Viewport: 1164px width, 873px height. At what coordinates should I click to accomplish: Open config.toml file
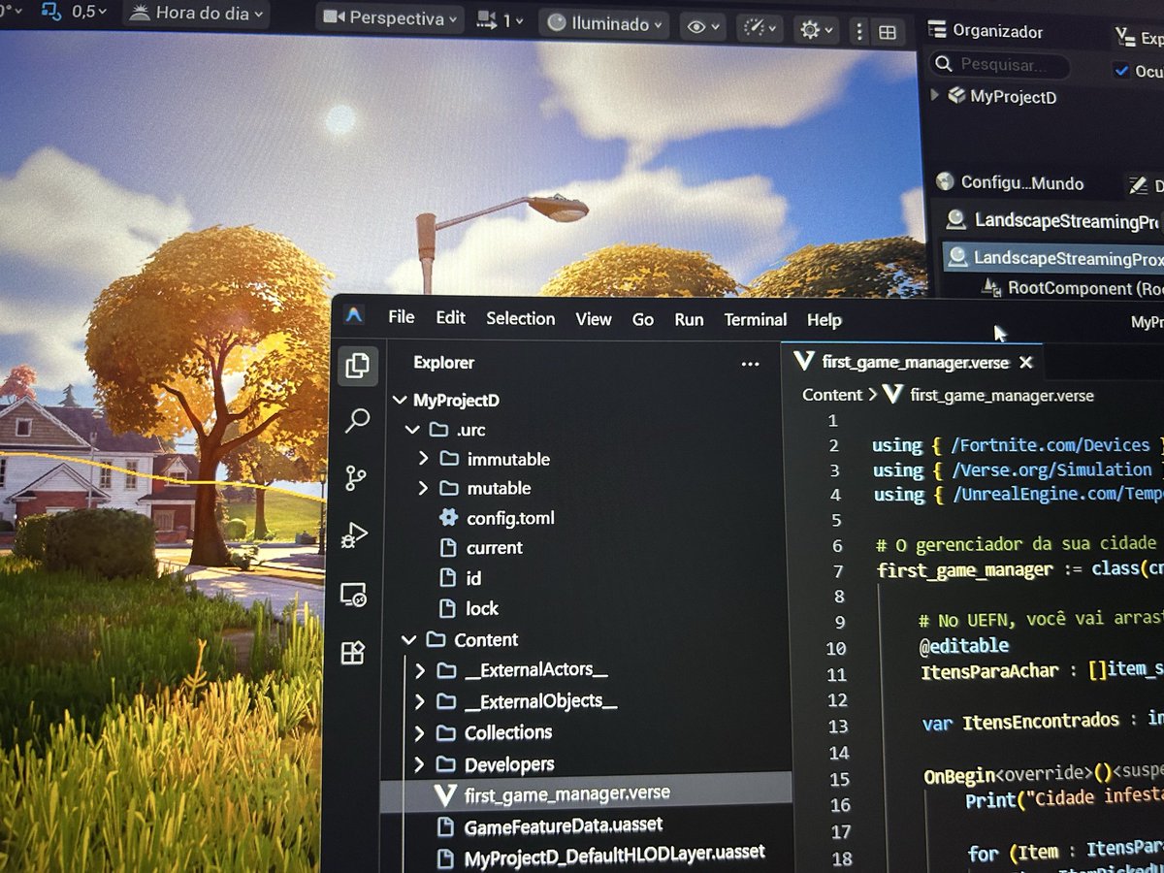tap(510, 518)
